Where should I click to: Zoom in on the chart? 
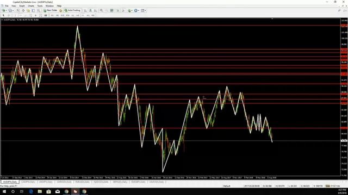(101, 10)
